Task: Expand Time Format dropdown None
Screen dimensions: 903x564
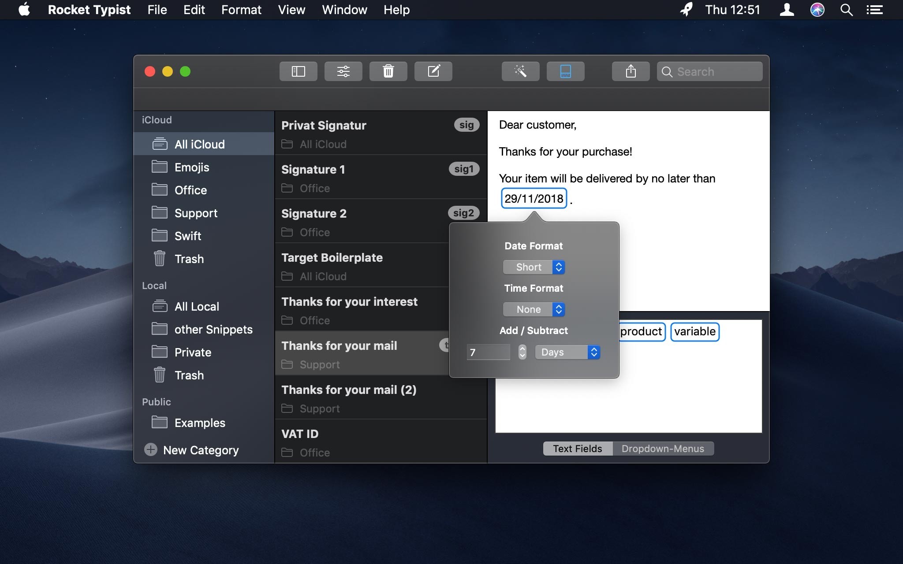Action: [534, 309]
